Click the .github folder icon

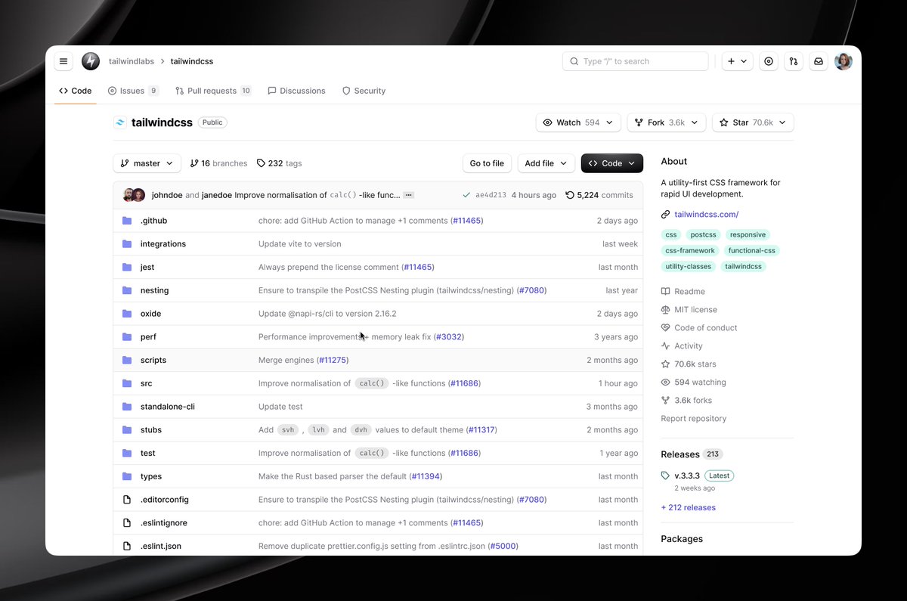(127, 221)
